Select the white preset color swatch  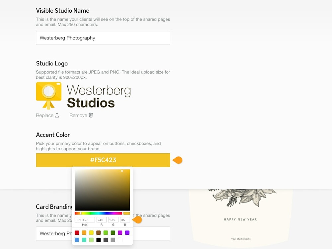pyautogui.click(x=120, y=240)
